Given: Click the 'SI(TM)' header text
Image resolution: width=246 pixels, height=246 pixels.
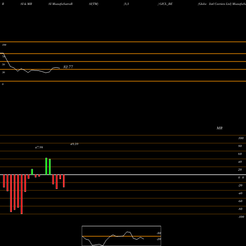Looking at the screenshot, I should 93,4.
